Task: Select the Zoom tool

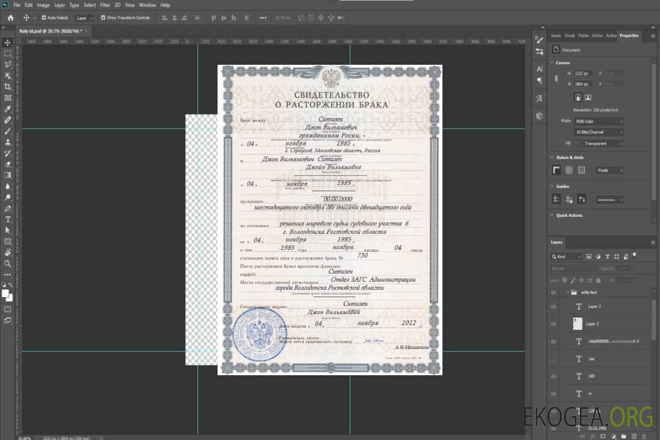Action: tap(7, 263)
